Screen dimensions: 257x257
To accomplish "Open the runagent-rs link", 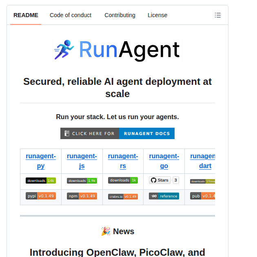I will point(123,161).
